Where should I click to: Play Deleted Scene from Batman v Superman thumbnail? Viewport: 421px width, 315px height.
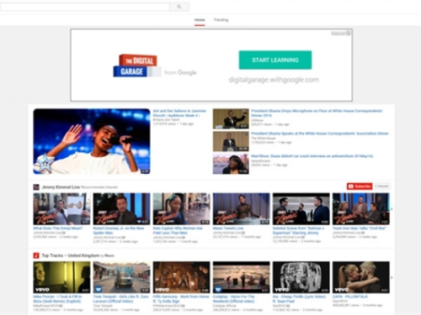click(301, 209)
